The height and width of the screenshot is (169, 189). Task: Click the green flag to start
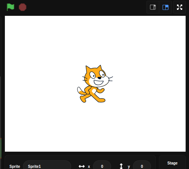[x=11, y=7]
